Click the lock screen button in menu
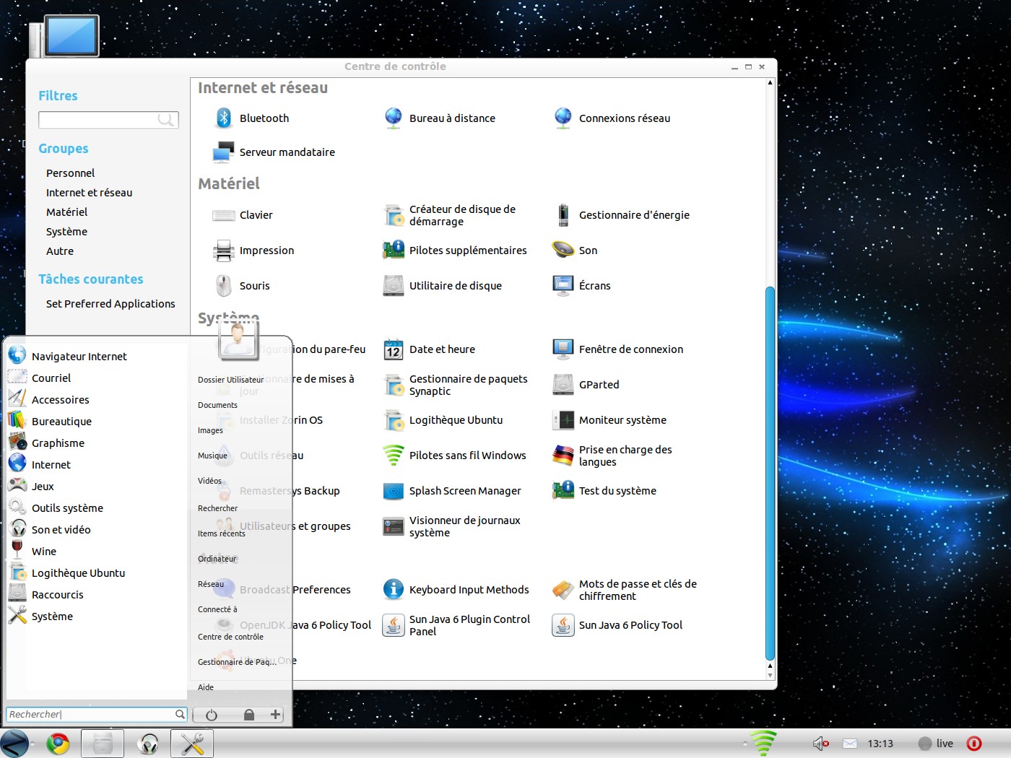This screenshot has height=758, width=1011. 248,715
